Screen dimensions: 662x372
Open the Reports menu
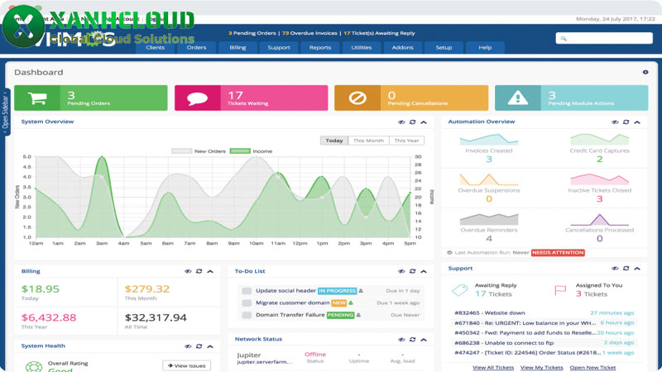point(320,47)
